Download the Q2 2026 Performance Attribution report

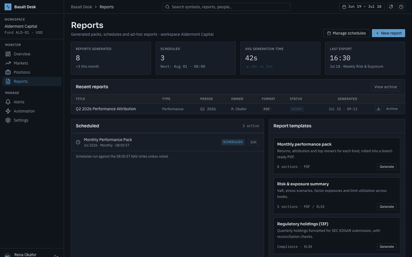pyautogui.click(x=379, y=109)
